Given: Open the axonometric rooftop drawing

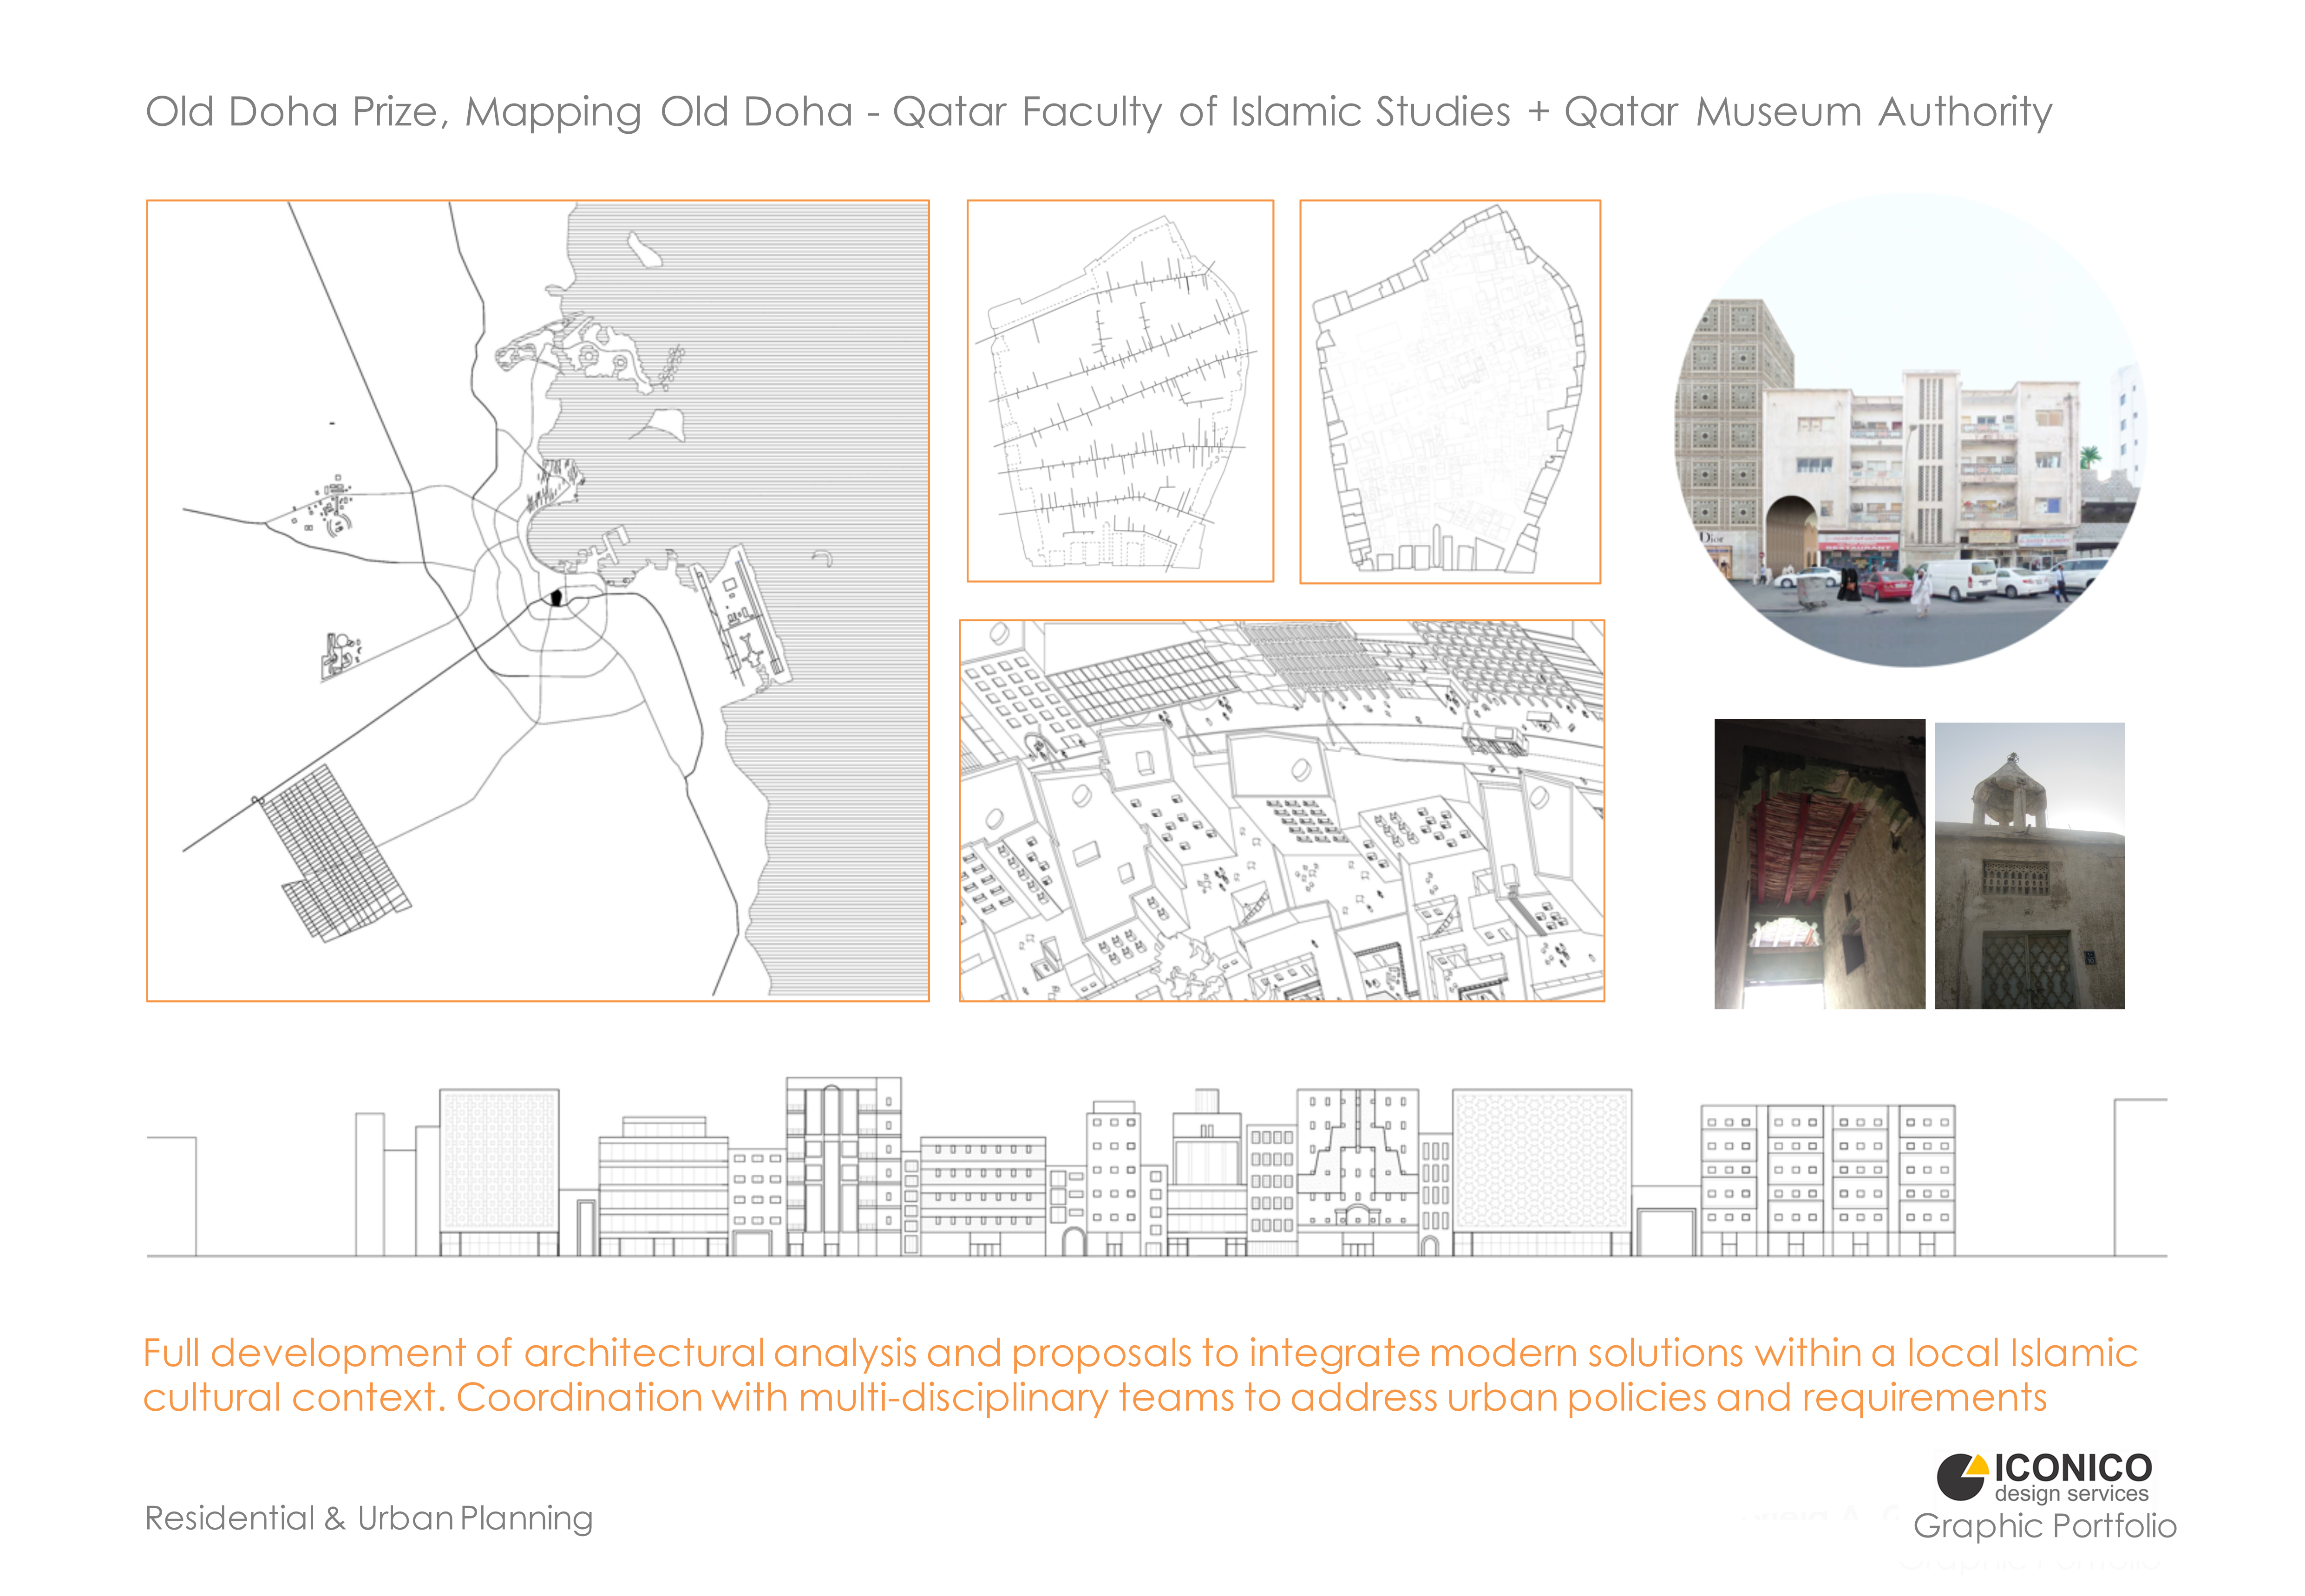Looking at the screenshot, I should pos(1282,810).
